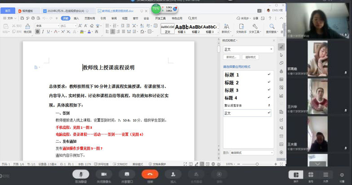Apply the 标题 2 style from list
Screen dimensions: 352x185
click(232, 83)
